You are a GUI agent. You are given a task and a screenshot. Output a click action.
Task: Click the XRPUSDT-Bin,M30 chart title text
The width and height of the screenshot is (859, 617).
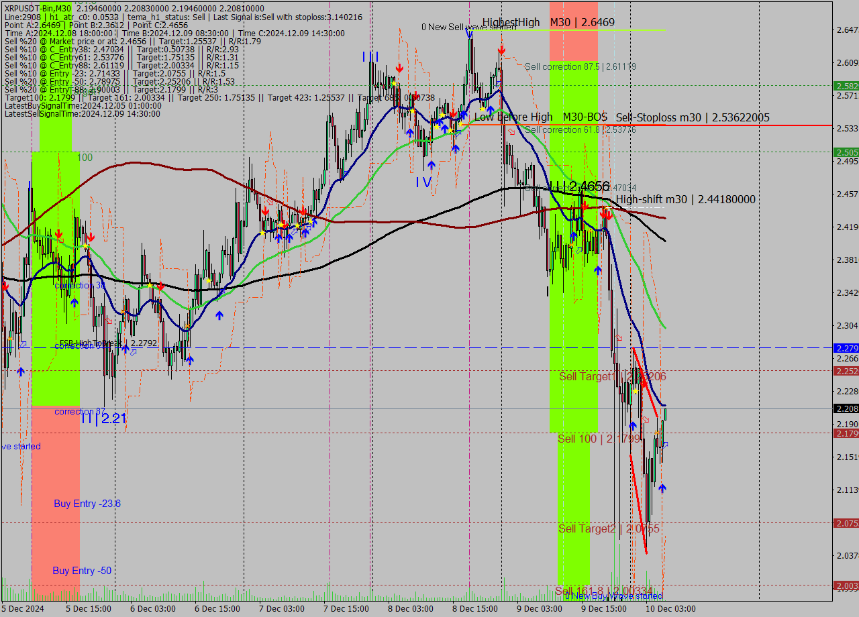pos(38,8)
